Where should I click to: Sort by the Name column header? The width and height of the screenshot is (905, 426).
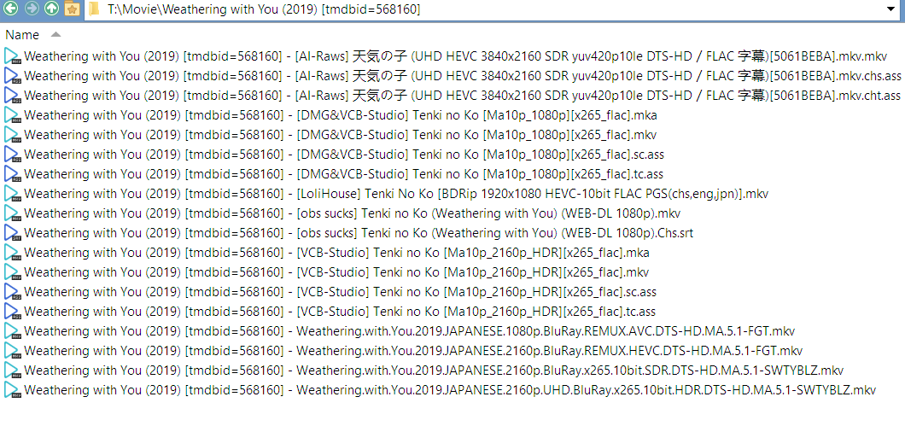point(22,35)
